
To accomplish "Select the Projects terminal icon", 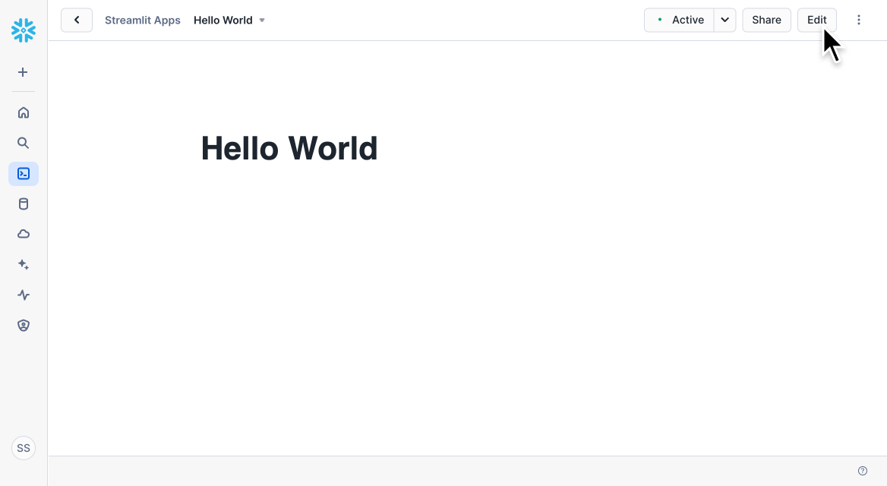I will [24, 174].
